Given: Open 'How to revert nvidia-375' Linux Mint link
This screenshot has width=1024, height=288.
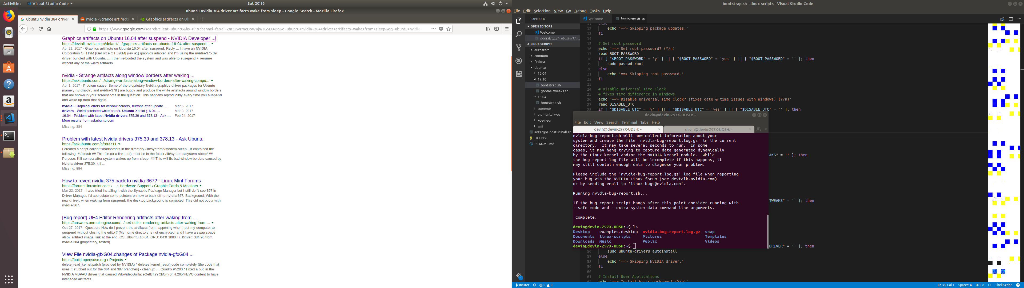Looking at the screenshot, I should pyautogui.click(x=131, y=181).
